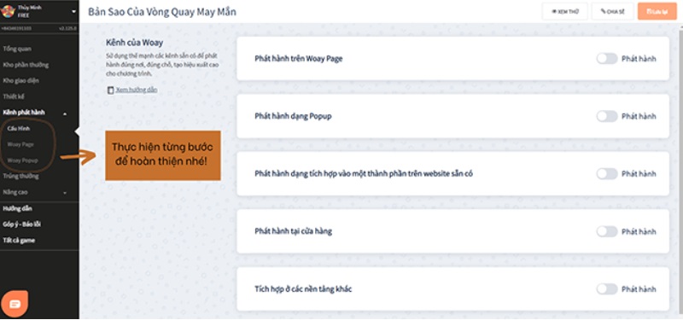Screen dimensions: 683x320
Task: Click the Thủy Minh account avatar
Action: [8, 11]
